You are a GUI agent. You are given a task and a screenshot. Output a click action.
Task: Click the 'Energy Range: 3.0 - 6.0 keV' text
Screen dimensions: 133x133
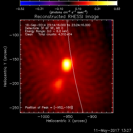[x=46, y=31]
